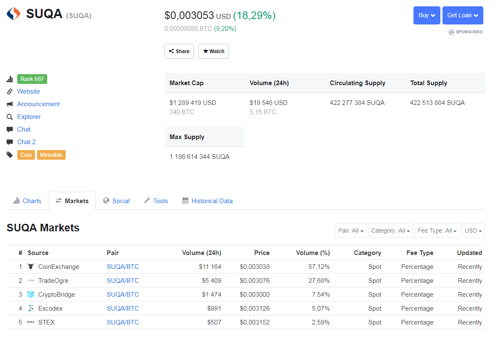Click the STEX logo icon
This screenshot has height=338, width=501.
coord(31,322)
